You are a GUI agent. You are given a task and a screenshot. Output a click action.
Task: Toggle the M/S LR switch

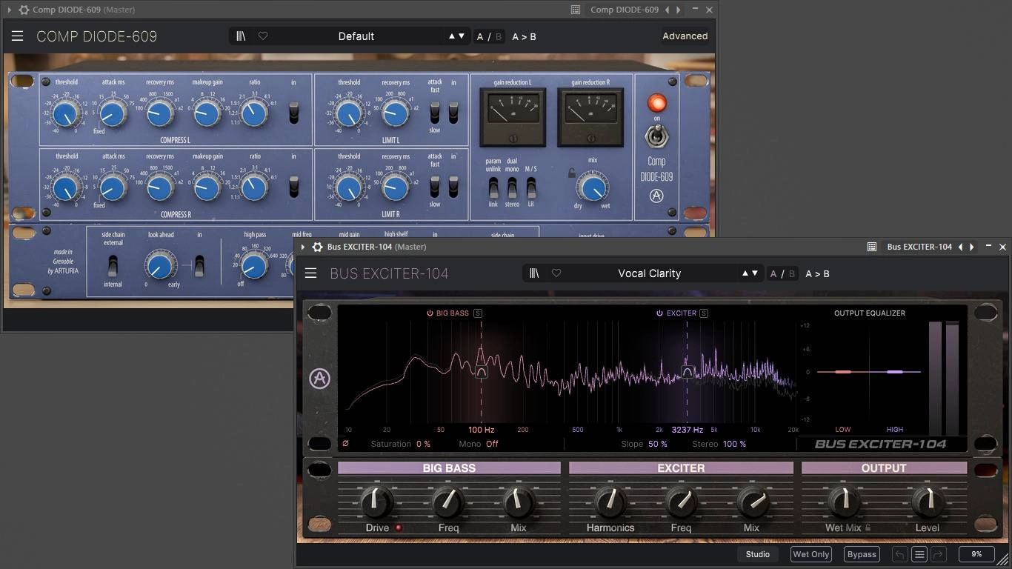[x=531, y=187]
